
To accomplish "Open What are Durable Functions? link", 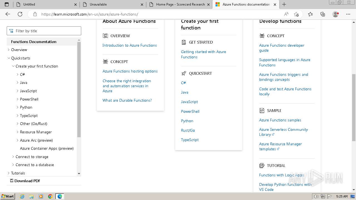I will (x=127, y=100).
